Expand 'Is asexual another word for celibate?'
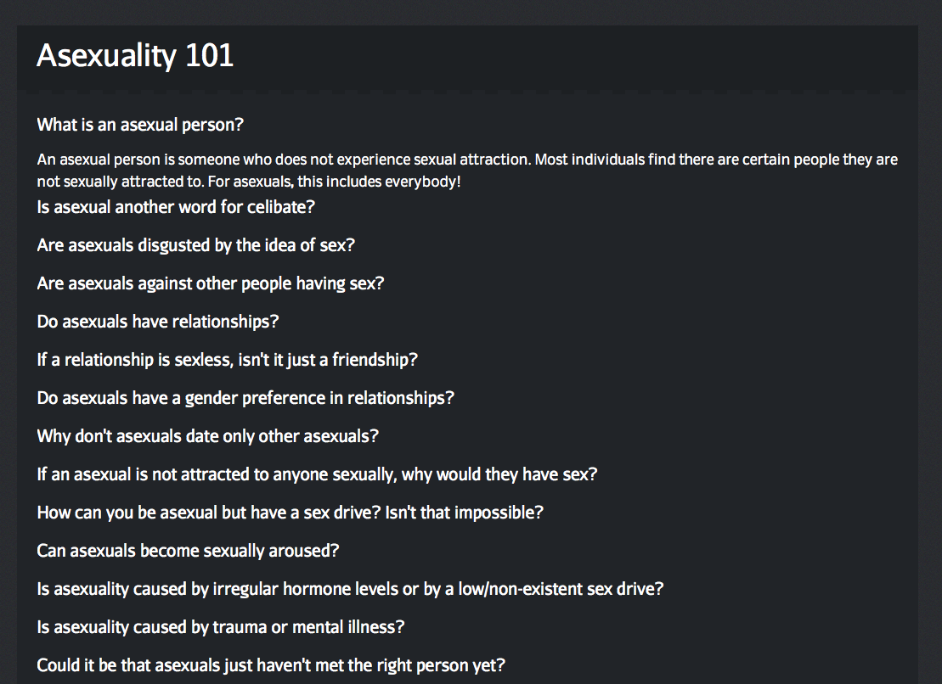The image size is (942, 684). (176, 207)
